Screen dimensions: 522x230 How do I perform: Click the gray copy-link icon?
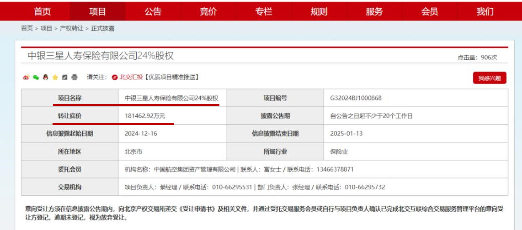(x=64, y=77)
